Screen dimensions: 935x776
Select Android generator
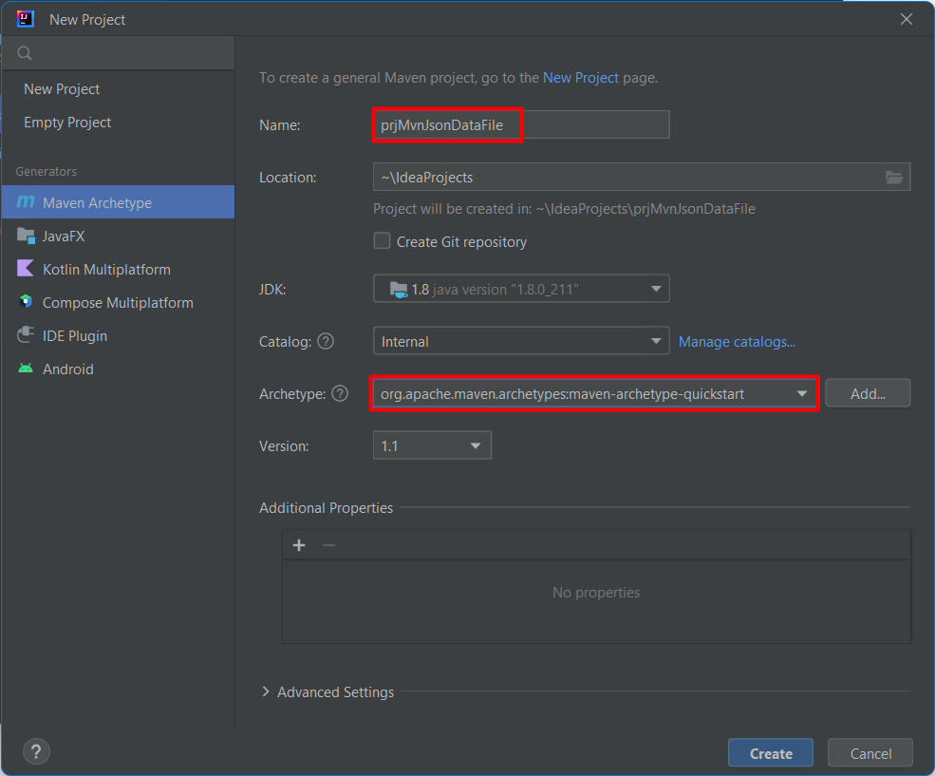click(x=118, y=369)
